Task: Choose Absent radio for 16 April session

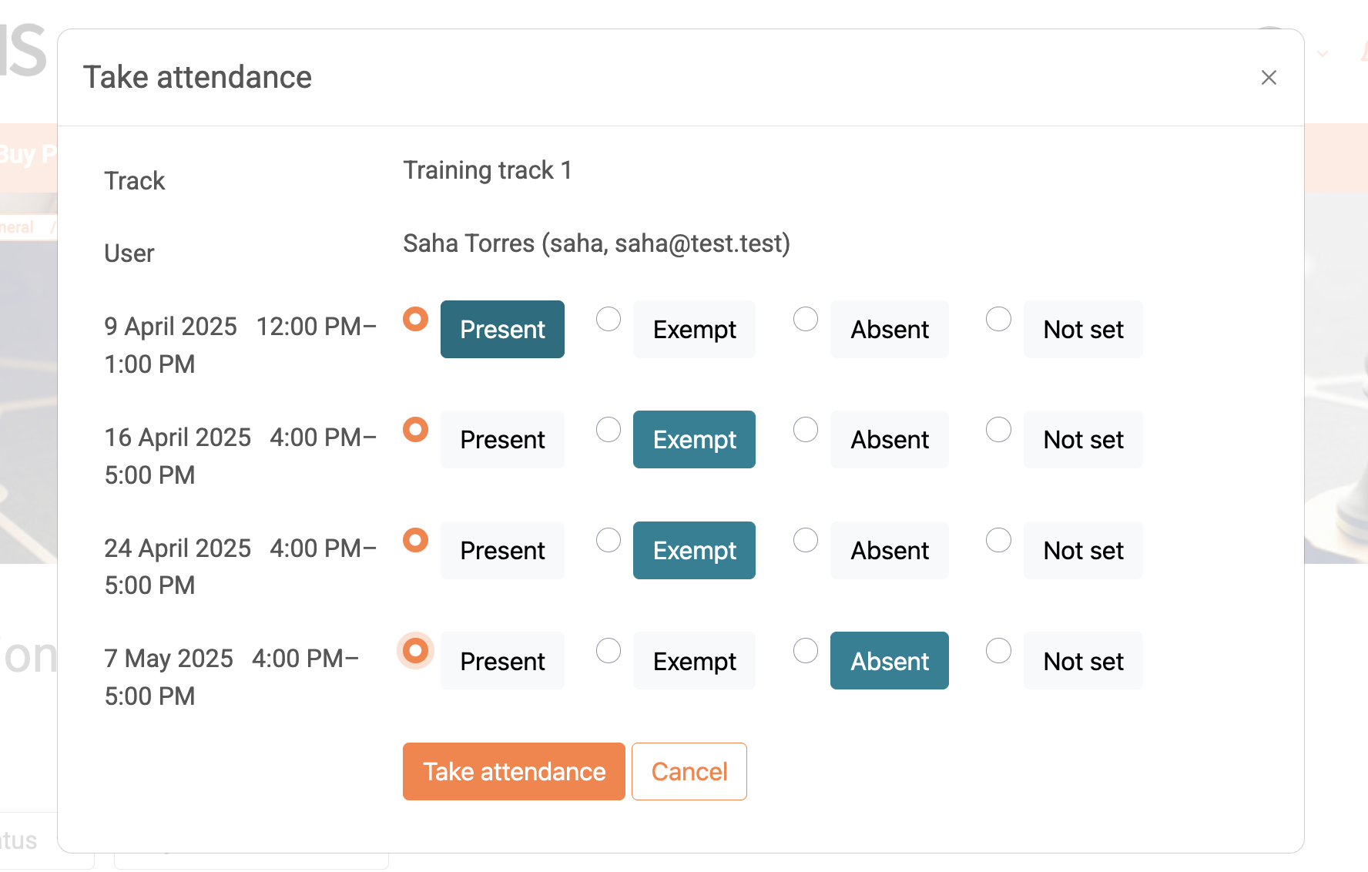Action: [x=806, y=429]
